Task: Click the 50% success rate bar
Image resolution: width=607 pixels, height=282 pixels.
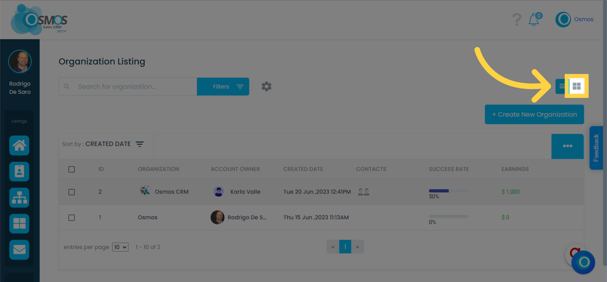Action: click(449, 191)
